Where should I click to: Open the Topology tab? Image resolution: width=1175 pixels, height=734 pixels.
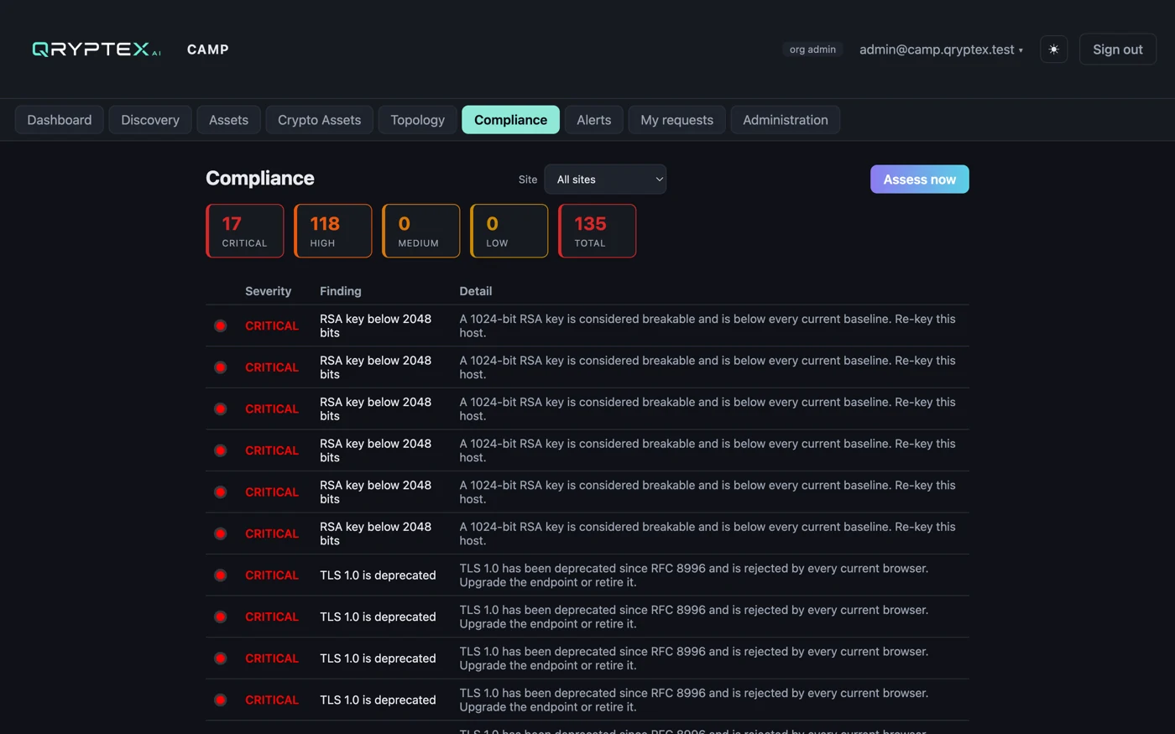(417, 120)
